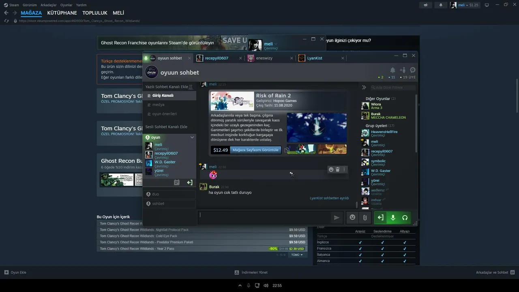
Task: Attach a file using the paperclip icon
Action: [365, 218]
